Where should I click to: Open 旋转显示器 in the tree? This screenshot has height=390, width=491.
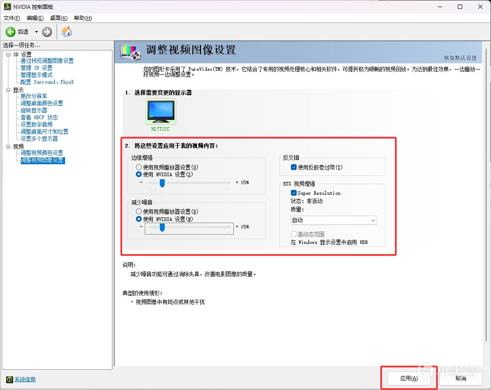(x=34, y=111)
